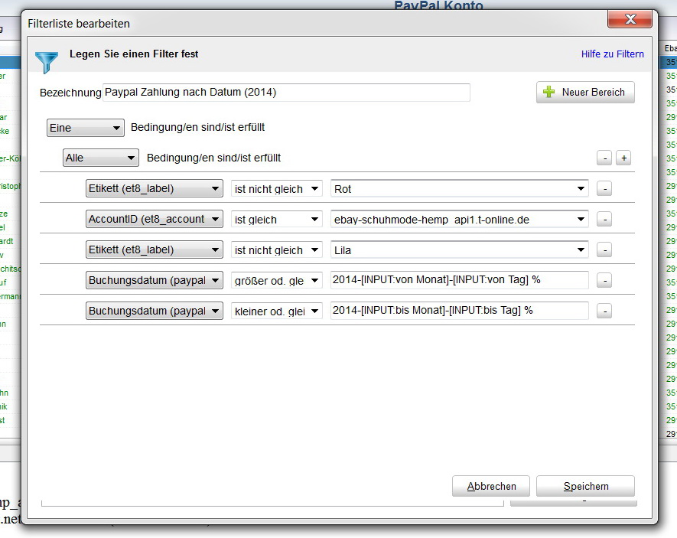The image size is (677, 538).
Task: Edit the von Monat date value field
Action: pyautogui.click(x=460, y=280)
